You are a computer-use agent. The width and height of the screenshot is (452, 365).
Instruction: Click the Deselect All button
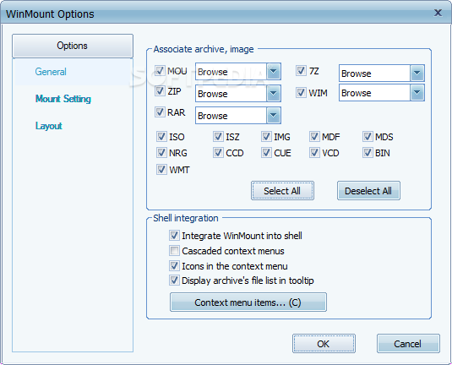pyautogui.click(x=368, y=191)
